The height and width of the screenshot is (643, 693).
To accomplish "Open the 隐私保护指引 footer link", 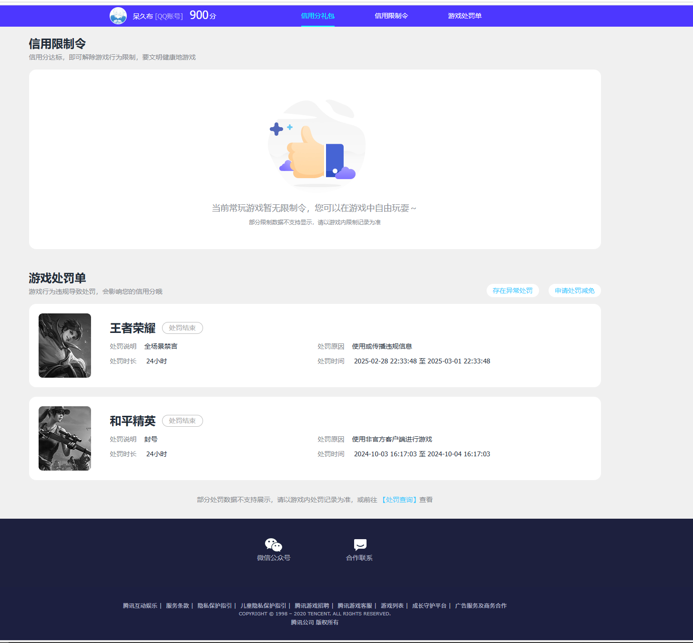I will (x=214, y=606).
